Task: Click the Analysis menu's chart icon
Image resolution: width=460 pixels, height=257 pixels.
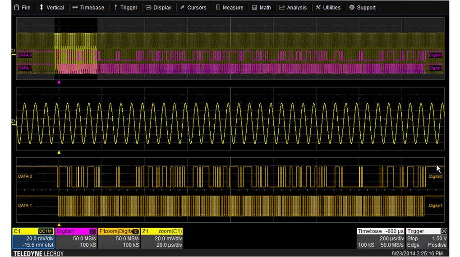Action: pyautogui.click(x=281, y=8)
